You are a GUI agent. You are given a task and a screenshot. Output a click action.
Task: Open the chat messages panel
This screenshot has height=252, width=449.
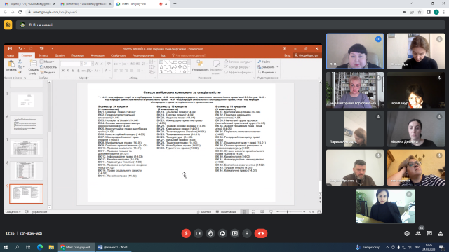pyautogui.click(x=429, y=233)
